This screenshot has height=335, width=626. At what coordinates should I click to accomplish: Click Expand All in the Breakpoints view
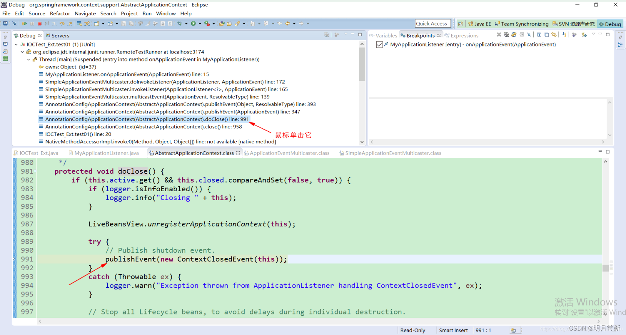pos(539,34)
